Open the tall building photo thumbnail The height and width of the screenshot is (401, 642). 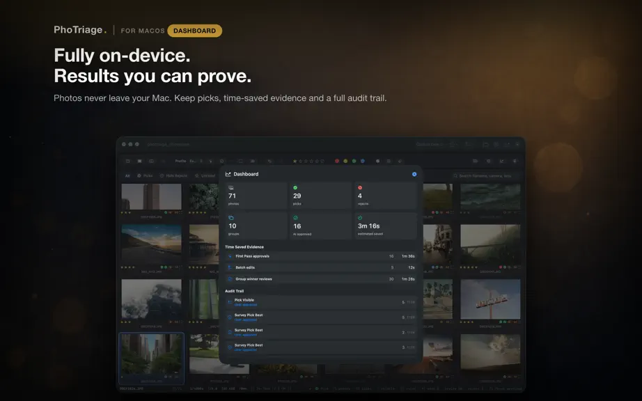[x=151, y=196]
